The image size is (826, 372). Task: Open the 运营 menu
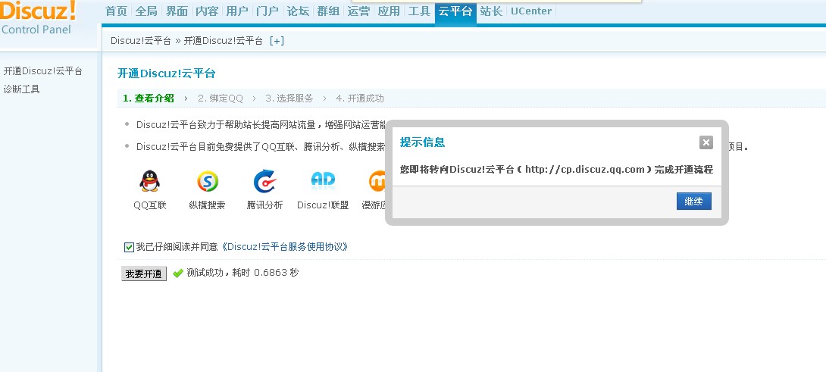(358, 11)
